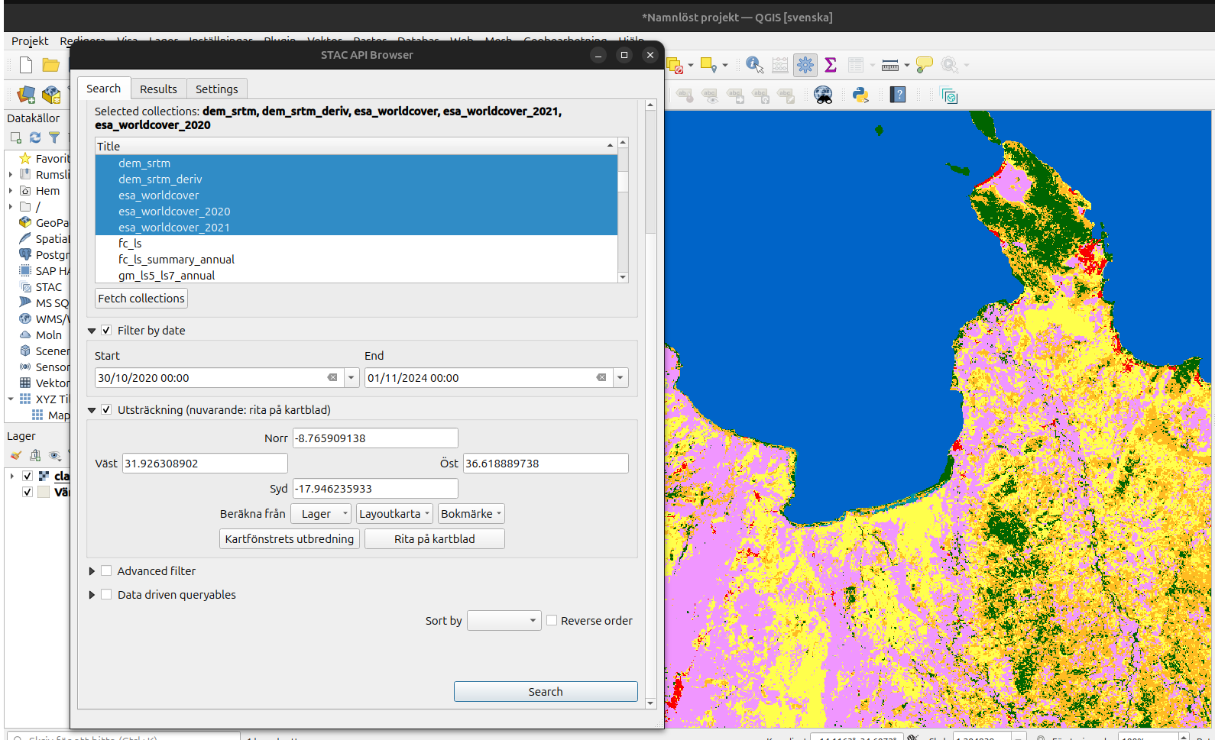This screenshot has height=740, width=1215.
Task: Click the Fetch collections button
Action: [x=141, y=299]
